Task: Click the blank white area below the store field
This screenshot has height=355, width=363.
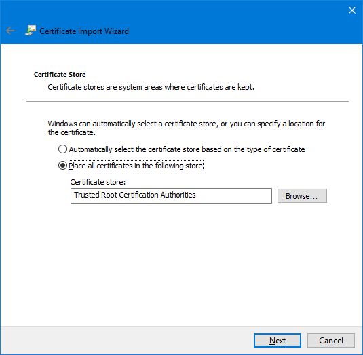Action: pyautogui.click(x=180, y=264)
